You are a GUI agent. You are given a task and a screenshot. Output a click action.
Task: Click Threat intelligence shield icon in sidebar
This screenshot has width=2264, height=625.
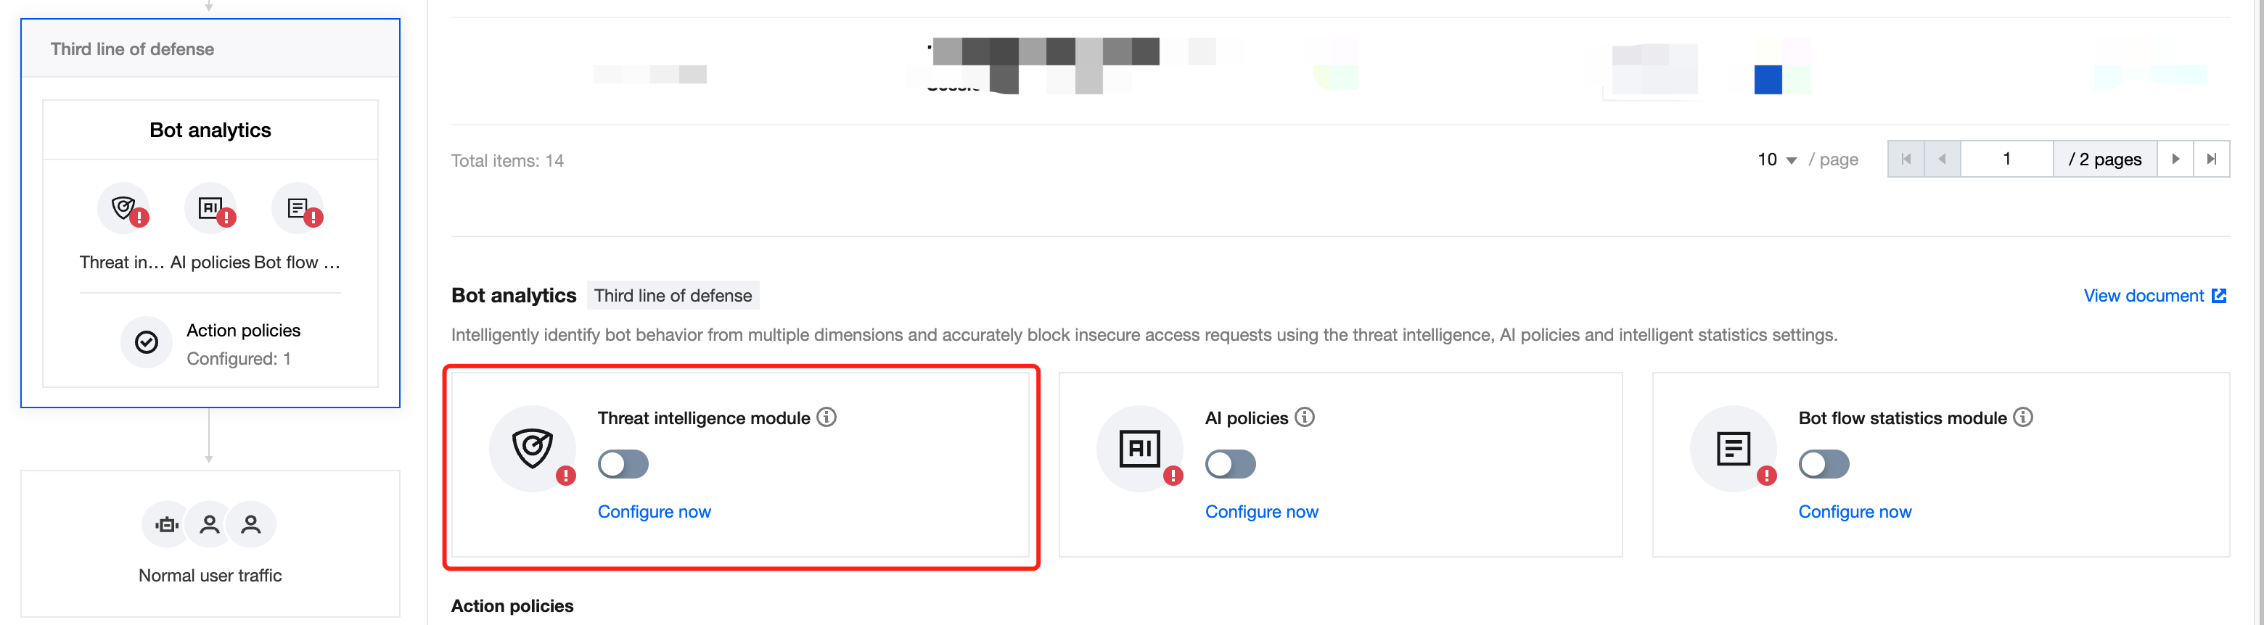click(124, 208)
